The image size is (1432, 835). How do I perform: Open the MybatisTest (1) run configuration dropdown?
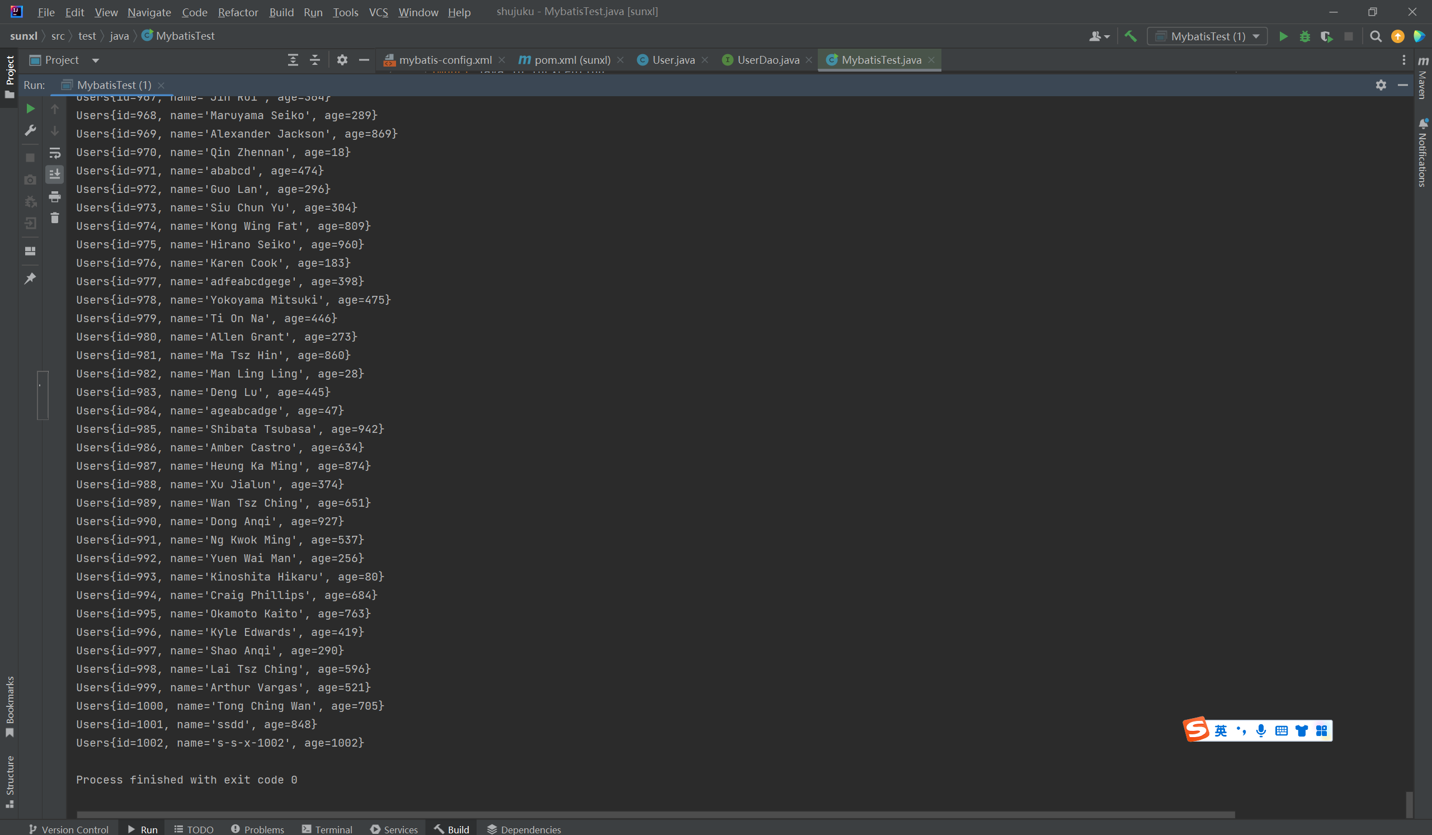point(1208,36)
